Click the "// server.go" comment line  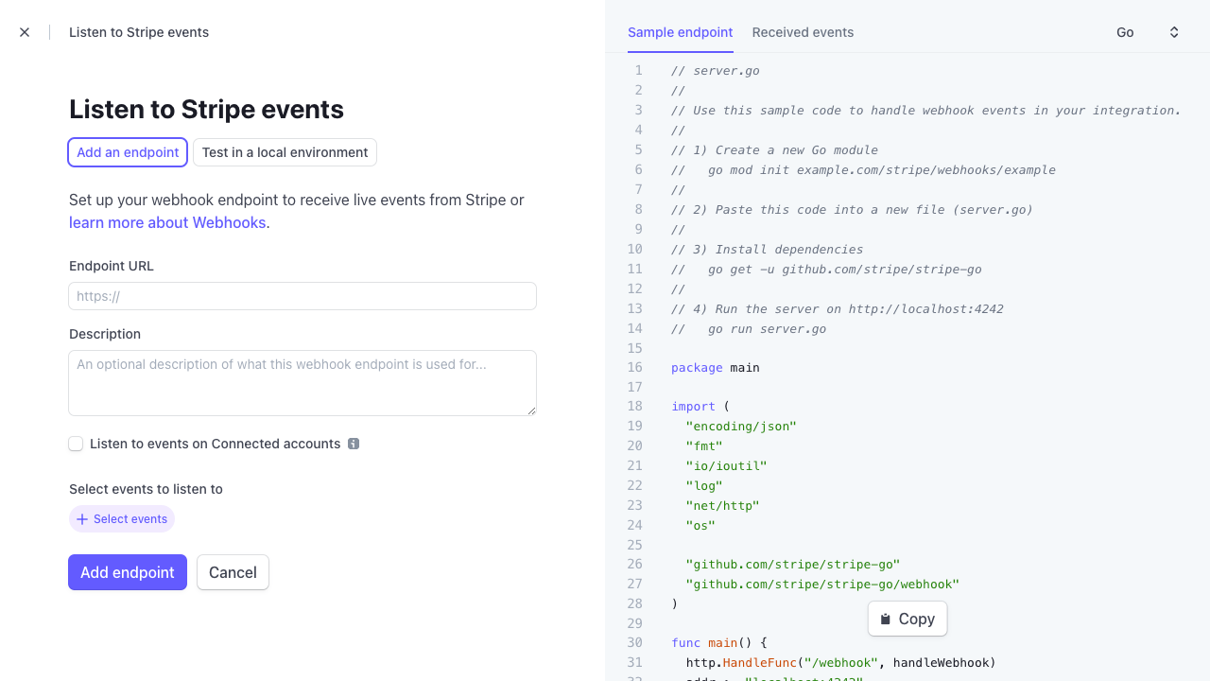point(716,71)
